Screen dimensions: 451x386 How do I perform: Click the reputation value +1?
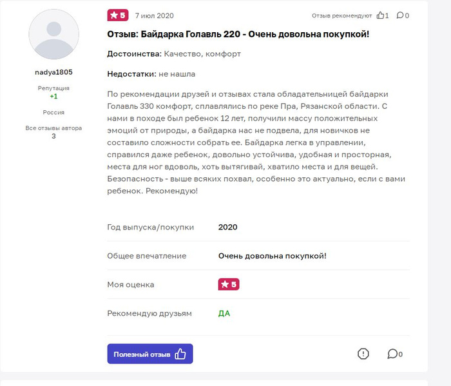click(x=53, y=96)
